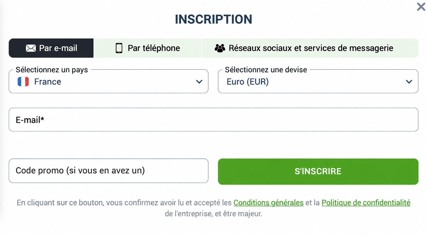
Task: Open the Conditions générales link
Action: (x=268, y=203)
